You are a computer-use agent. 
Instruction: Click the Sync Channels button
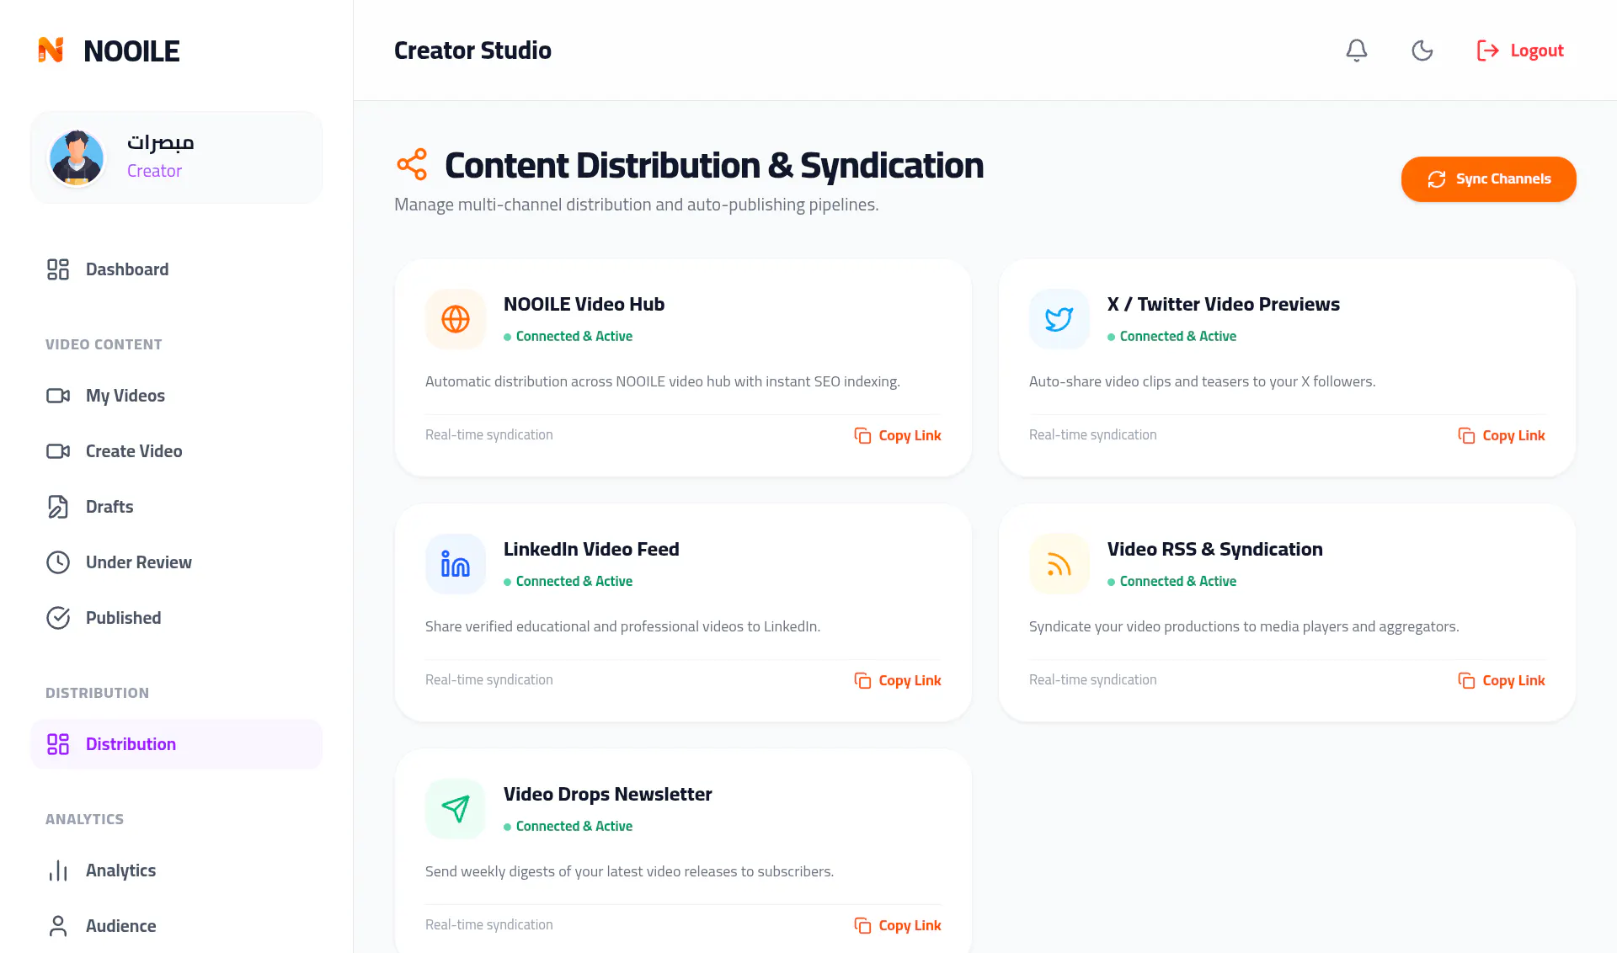tap(1488, 179)
